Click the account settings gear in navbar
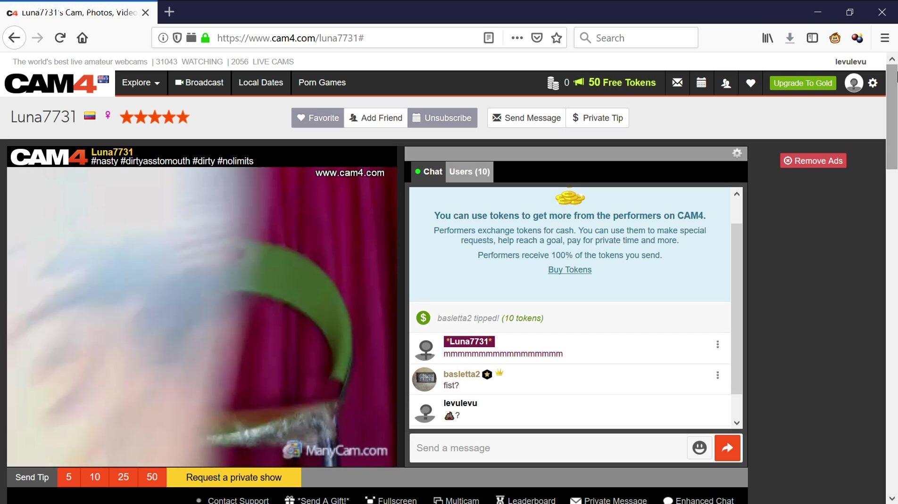 (873, 83)
